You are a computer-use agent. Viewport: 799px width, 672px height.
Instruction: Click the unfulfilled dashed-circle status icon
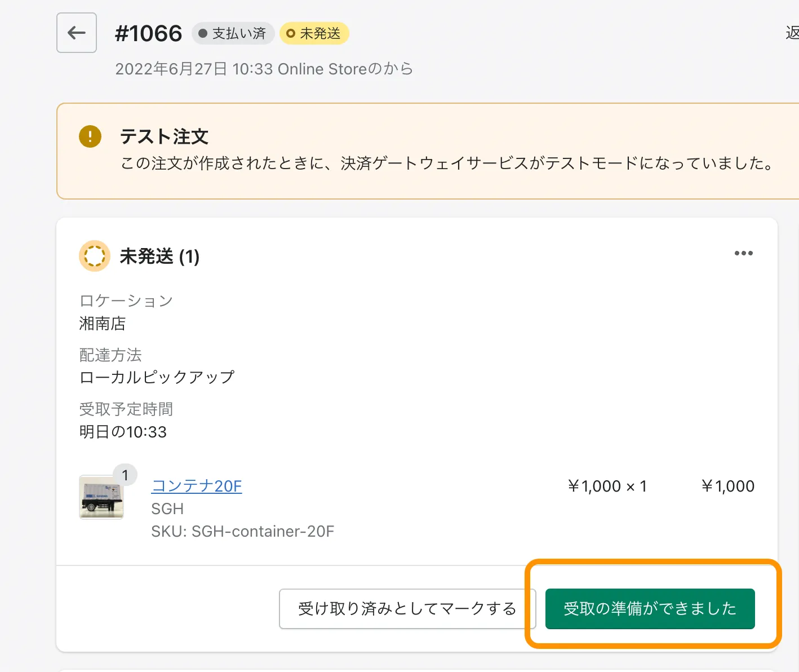95,256
